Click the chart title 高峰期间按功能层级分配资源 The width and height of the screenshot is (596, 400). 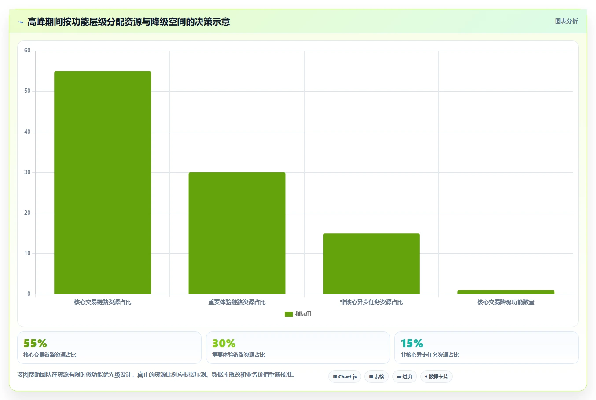click(129, 22)
